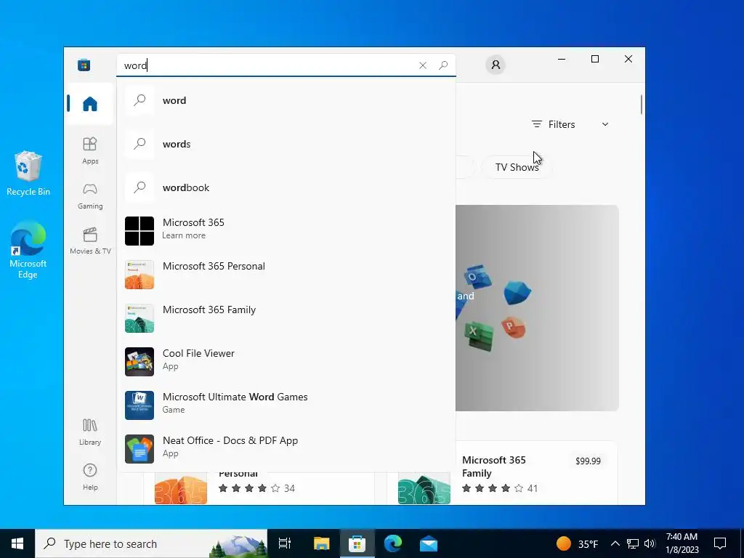
Task: Open the Mail app from taskbar
Action: [429, 543]
